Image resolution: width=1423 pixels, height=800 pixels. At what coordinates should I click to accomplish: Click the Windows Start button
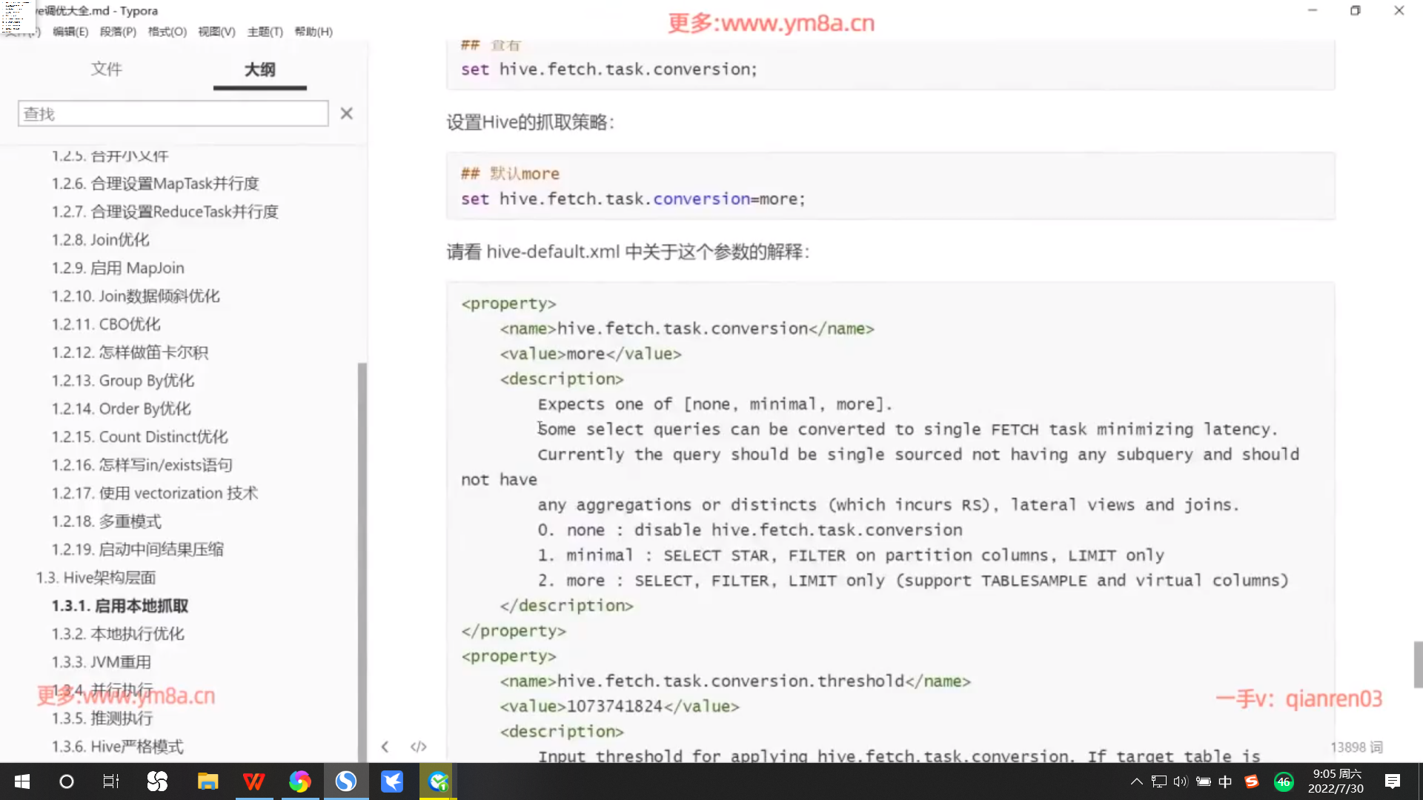pos(22,781)
